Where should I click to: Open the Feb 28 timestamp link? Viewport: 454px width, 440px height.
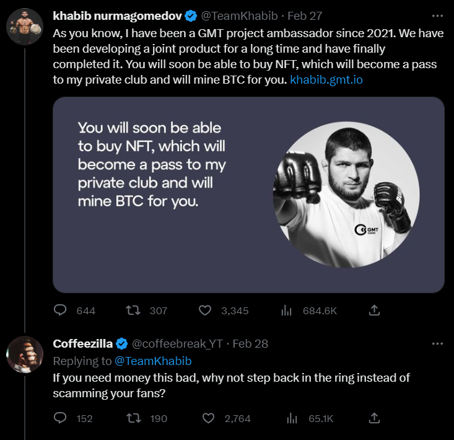pos(250,344)
